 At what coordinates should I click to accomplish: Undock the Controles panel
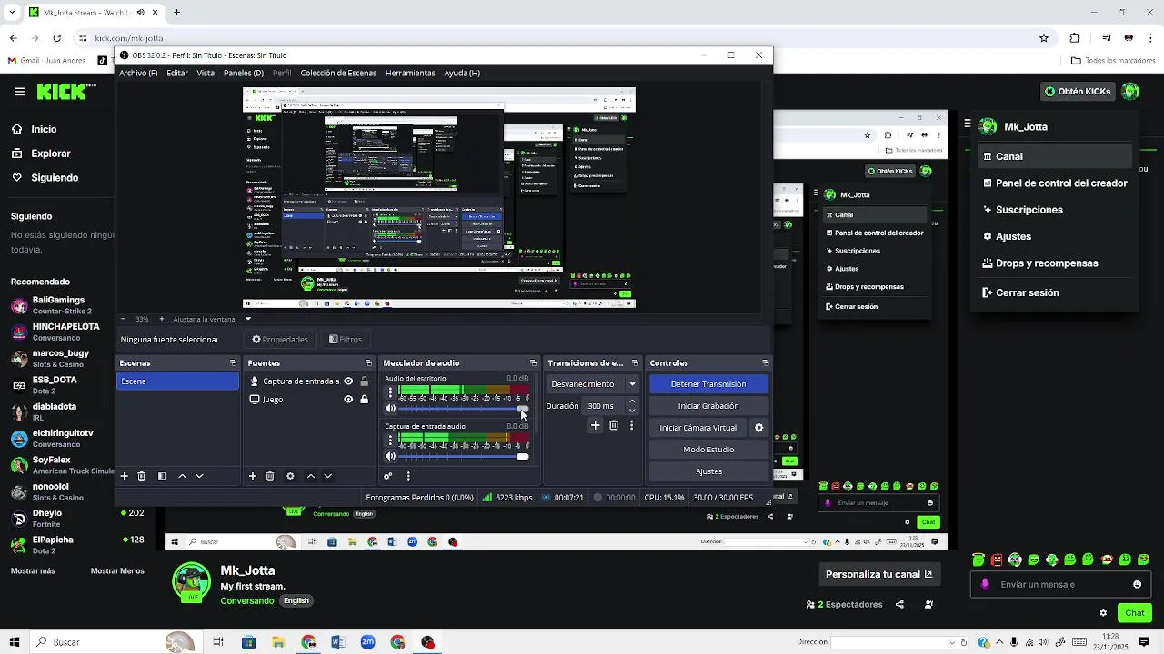[765, 363]
